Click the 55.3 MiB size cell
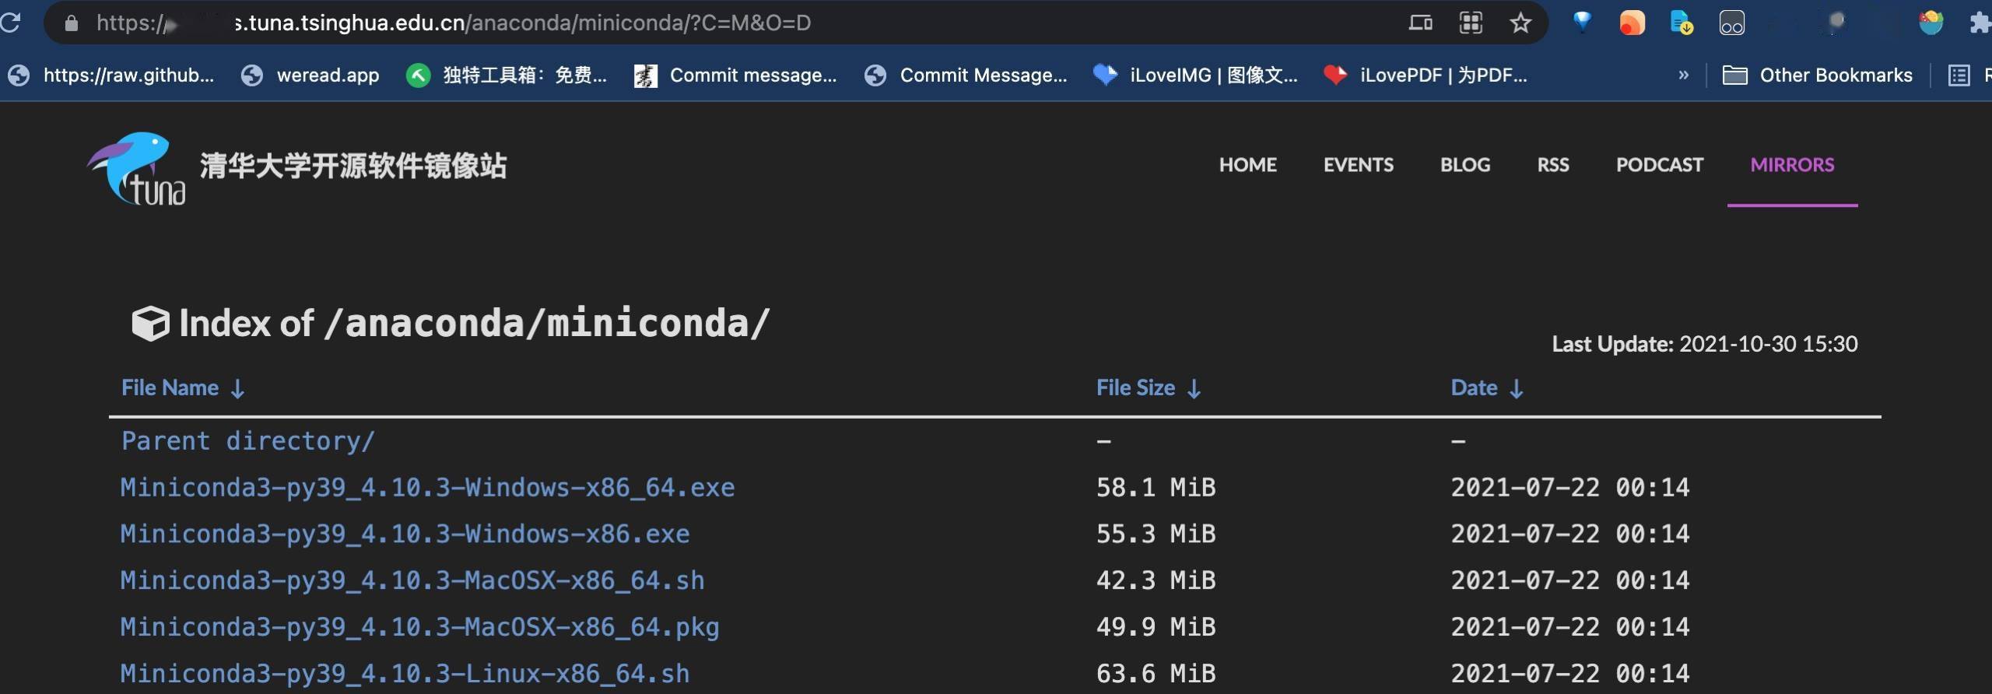This screenshot has width=1992, height=694. [1156, 535]
